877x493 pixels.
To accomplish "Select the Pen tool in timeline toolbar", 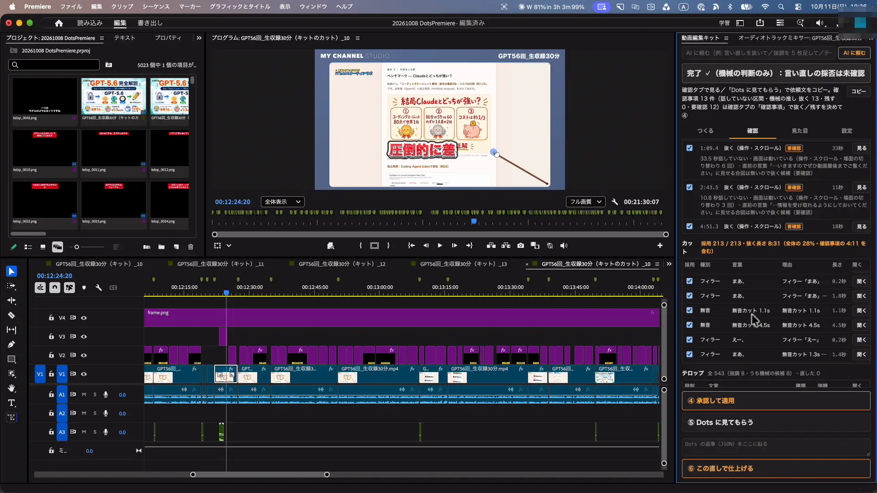I will (x=12, y=344).
